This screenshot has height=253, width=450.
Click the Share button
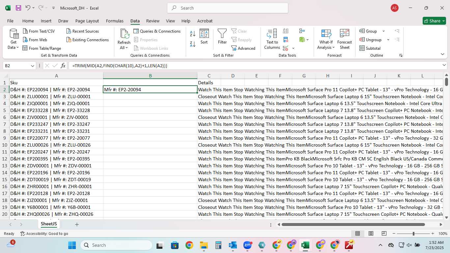[434, 21]
